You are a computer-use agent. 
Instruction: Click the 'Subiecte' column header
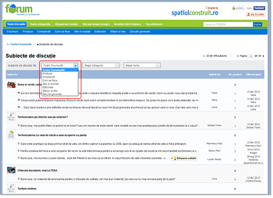click(12, 75)
